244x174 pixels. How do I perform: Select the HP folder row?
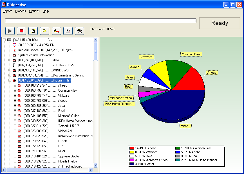coord(43,146)
